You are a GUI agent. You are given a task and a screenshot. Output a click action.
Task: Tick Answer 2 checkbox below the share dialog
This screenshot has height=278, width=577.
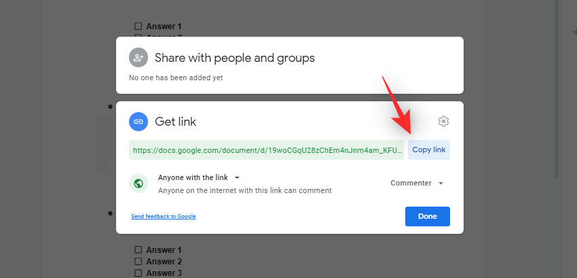(138, 262)
